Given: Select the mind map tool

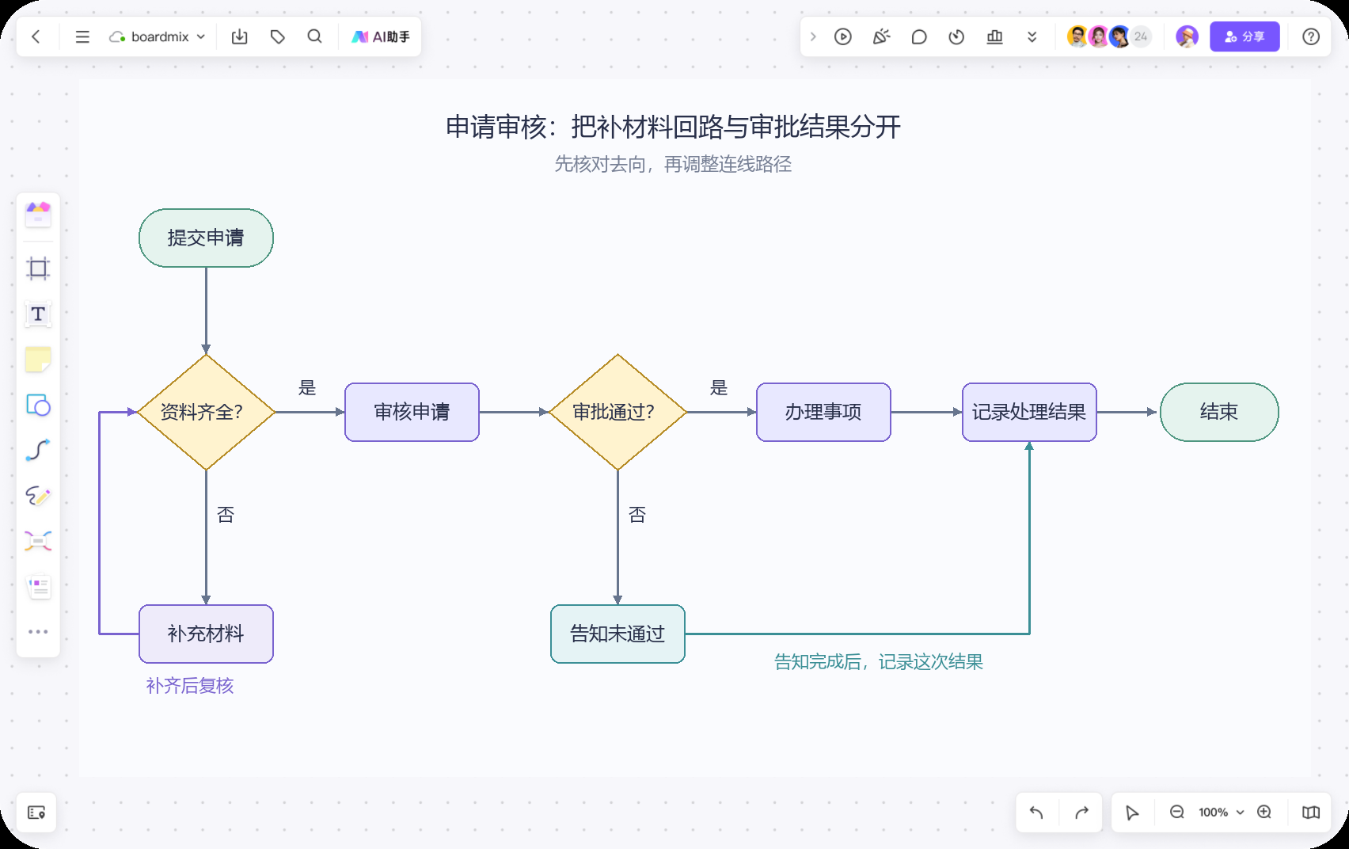Looking at the screenshot, I should coord(38,541).
